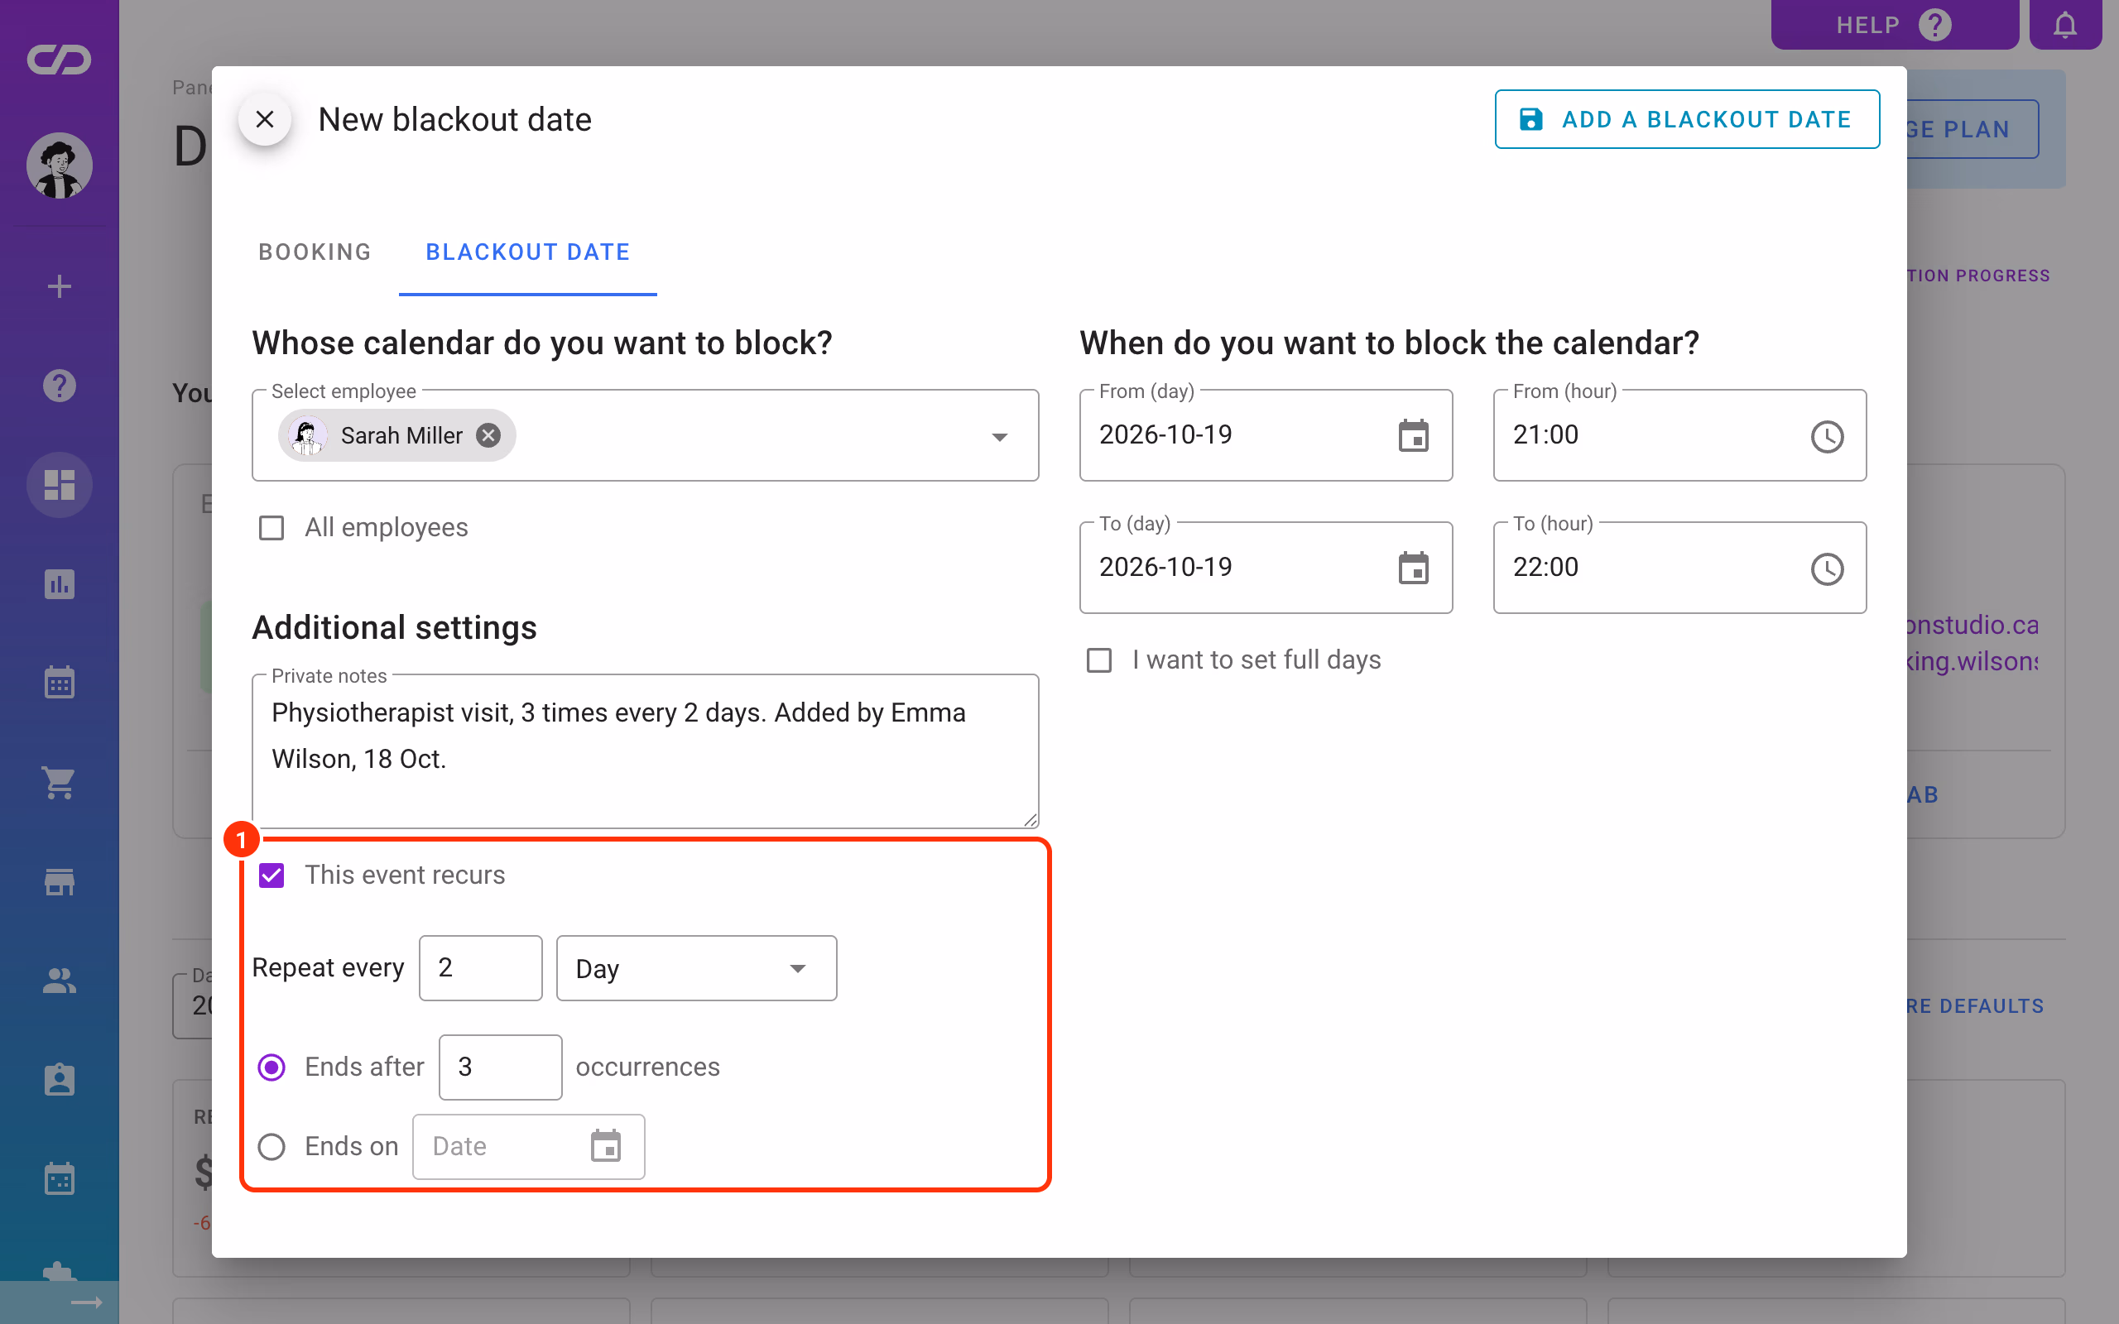
Task: Open calendar picker for To (day)
Action: (x=1413, y=568)
